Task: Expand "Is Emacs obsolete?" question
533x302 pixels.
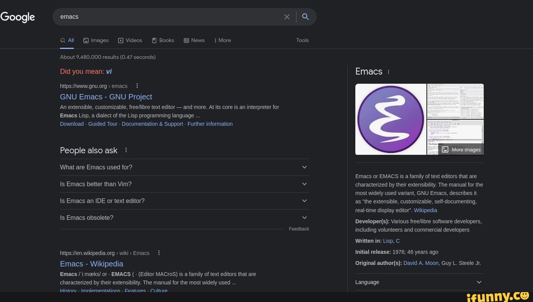Action: 184,218
